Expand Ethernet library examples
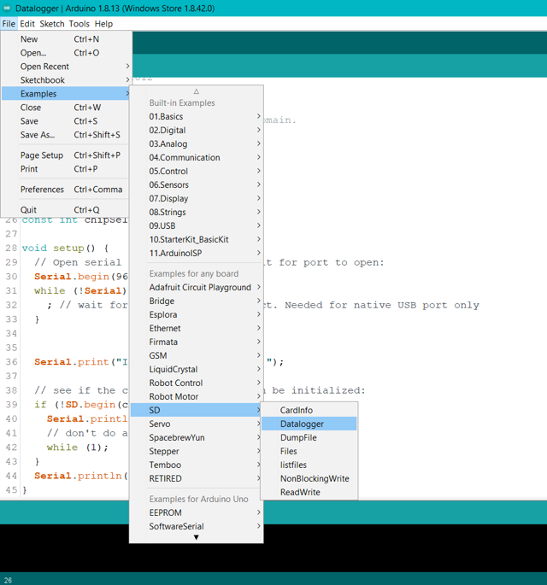547x585 pixels. (197, 328)
